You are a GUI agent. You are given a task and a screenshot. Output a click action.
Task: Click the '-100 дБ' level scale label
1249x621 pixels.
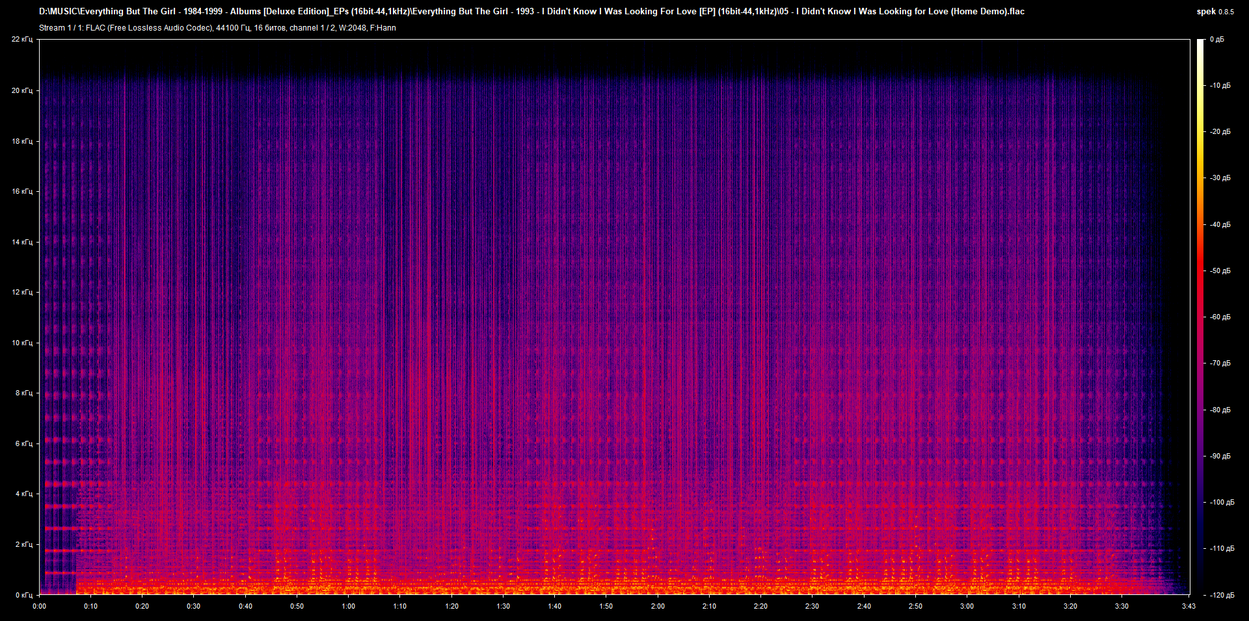point(1222,503)
